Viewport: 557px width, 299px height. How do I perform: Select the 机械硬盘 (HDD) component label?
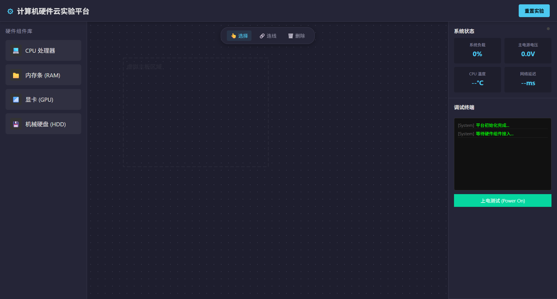[x=46, y=124]
